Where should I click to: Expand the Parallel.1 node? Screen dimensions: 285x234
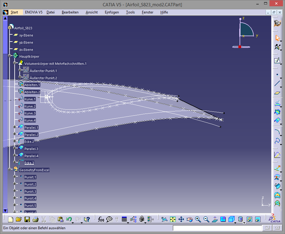click(x=15, y=127)
